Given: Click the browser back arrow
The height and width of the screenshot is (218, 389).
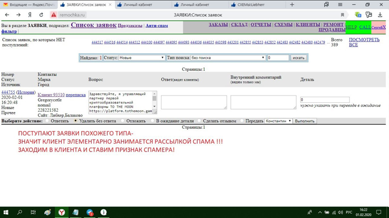Looking at the screenshot, I should click(6, 14).
